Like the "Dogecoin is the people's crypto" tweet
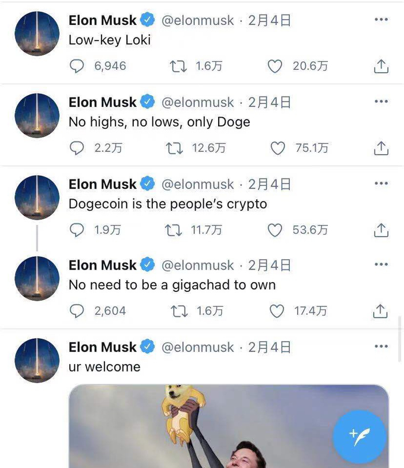404x468 pixels. 275,230
